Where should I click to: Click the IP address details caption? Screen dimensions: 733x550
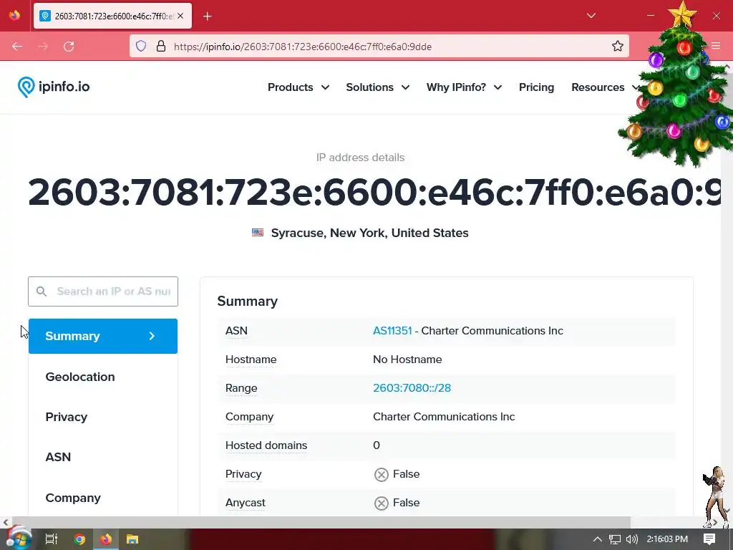point(361,158)
